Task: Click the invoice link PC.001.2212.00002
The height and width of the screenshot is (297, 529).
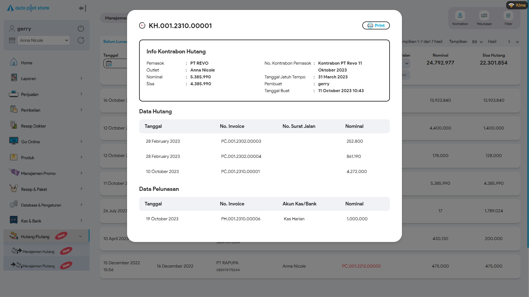Action: (361, 266)
